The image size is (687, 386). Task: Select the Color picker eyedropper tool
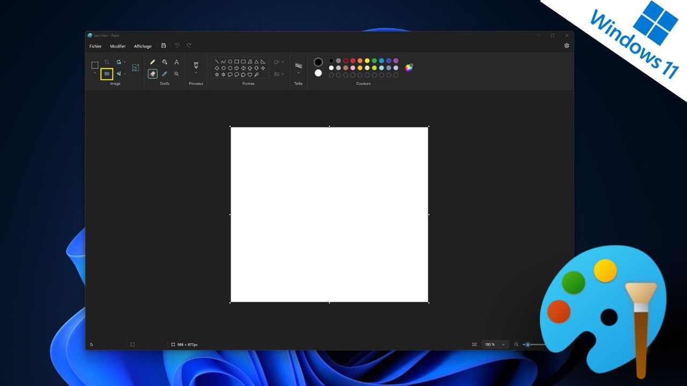pyautogui.click(x=165, y=74)
